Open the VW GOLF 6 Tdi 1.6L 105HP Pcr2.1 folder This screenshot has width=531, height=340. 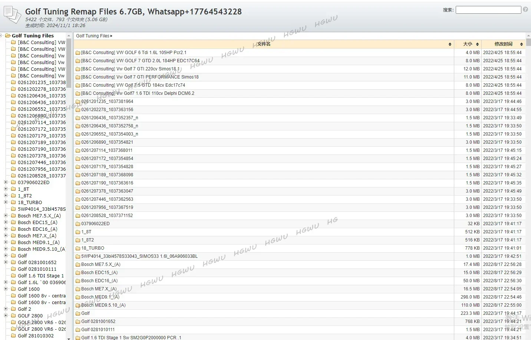(x=133, y=53)
